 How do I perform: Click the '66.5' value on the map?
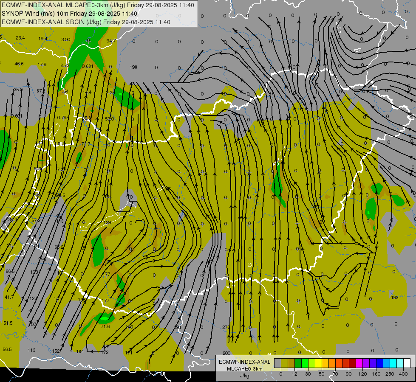tap(10, 271)
